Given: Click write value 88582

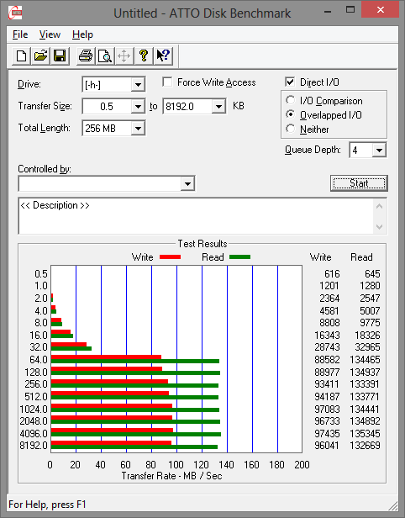Looking at the screenshot, I should pos(327,359).
